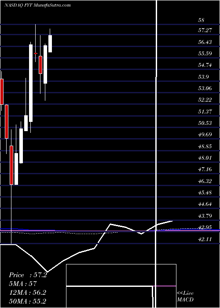Image resolution: width=220 pixels, height=308 pixels.
Task: Click the 50.53 price axis label
Action: [205, 123]
